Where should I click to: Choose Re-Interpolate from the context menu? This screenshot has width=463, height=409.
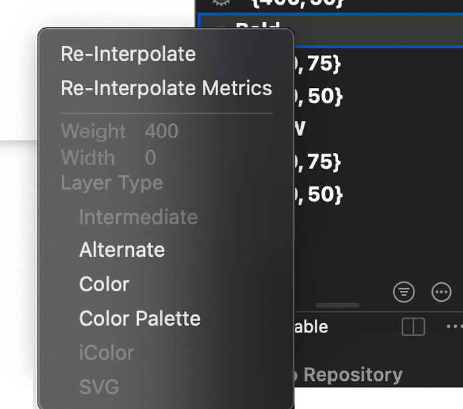tap(128, 54)
